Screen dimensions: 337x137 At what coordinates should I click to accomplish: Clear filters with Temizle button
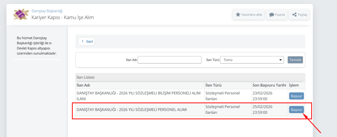pyautogui.click(x=295, y=60)
